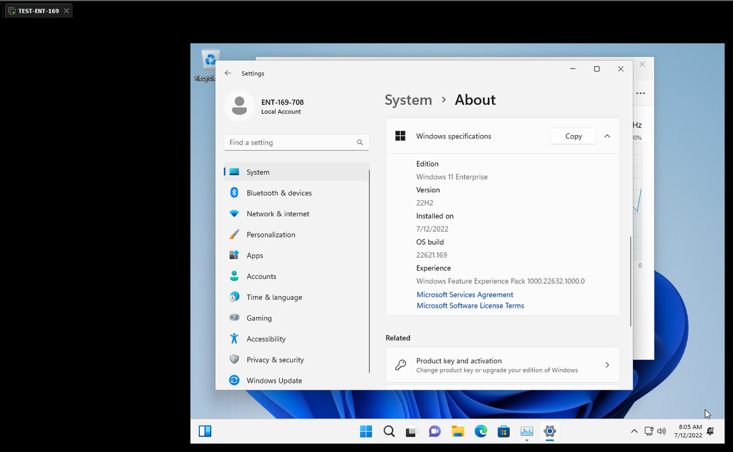Image resolution: width=733 pixels, height=452 pixels.
Task: Go to Network & internet settings
Action: [297, 213]
